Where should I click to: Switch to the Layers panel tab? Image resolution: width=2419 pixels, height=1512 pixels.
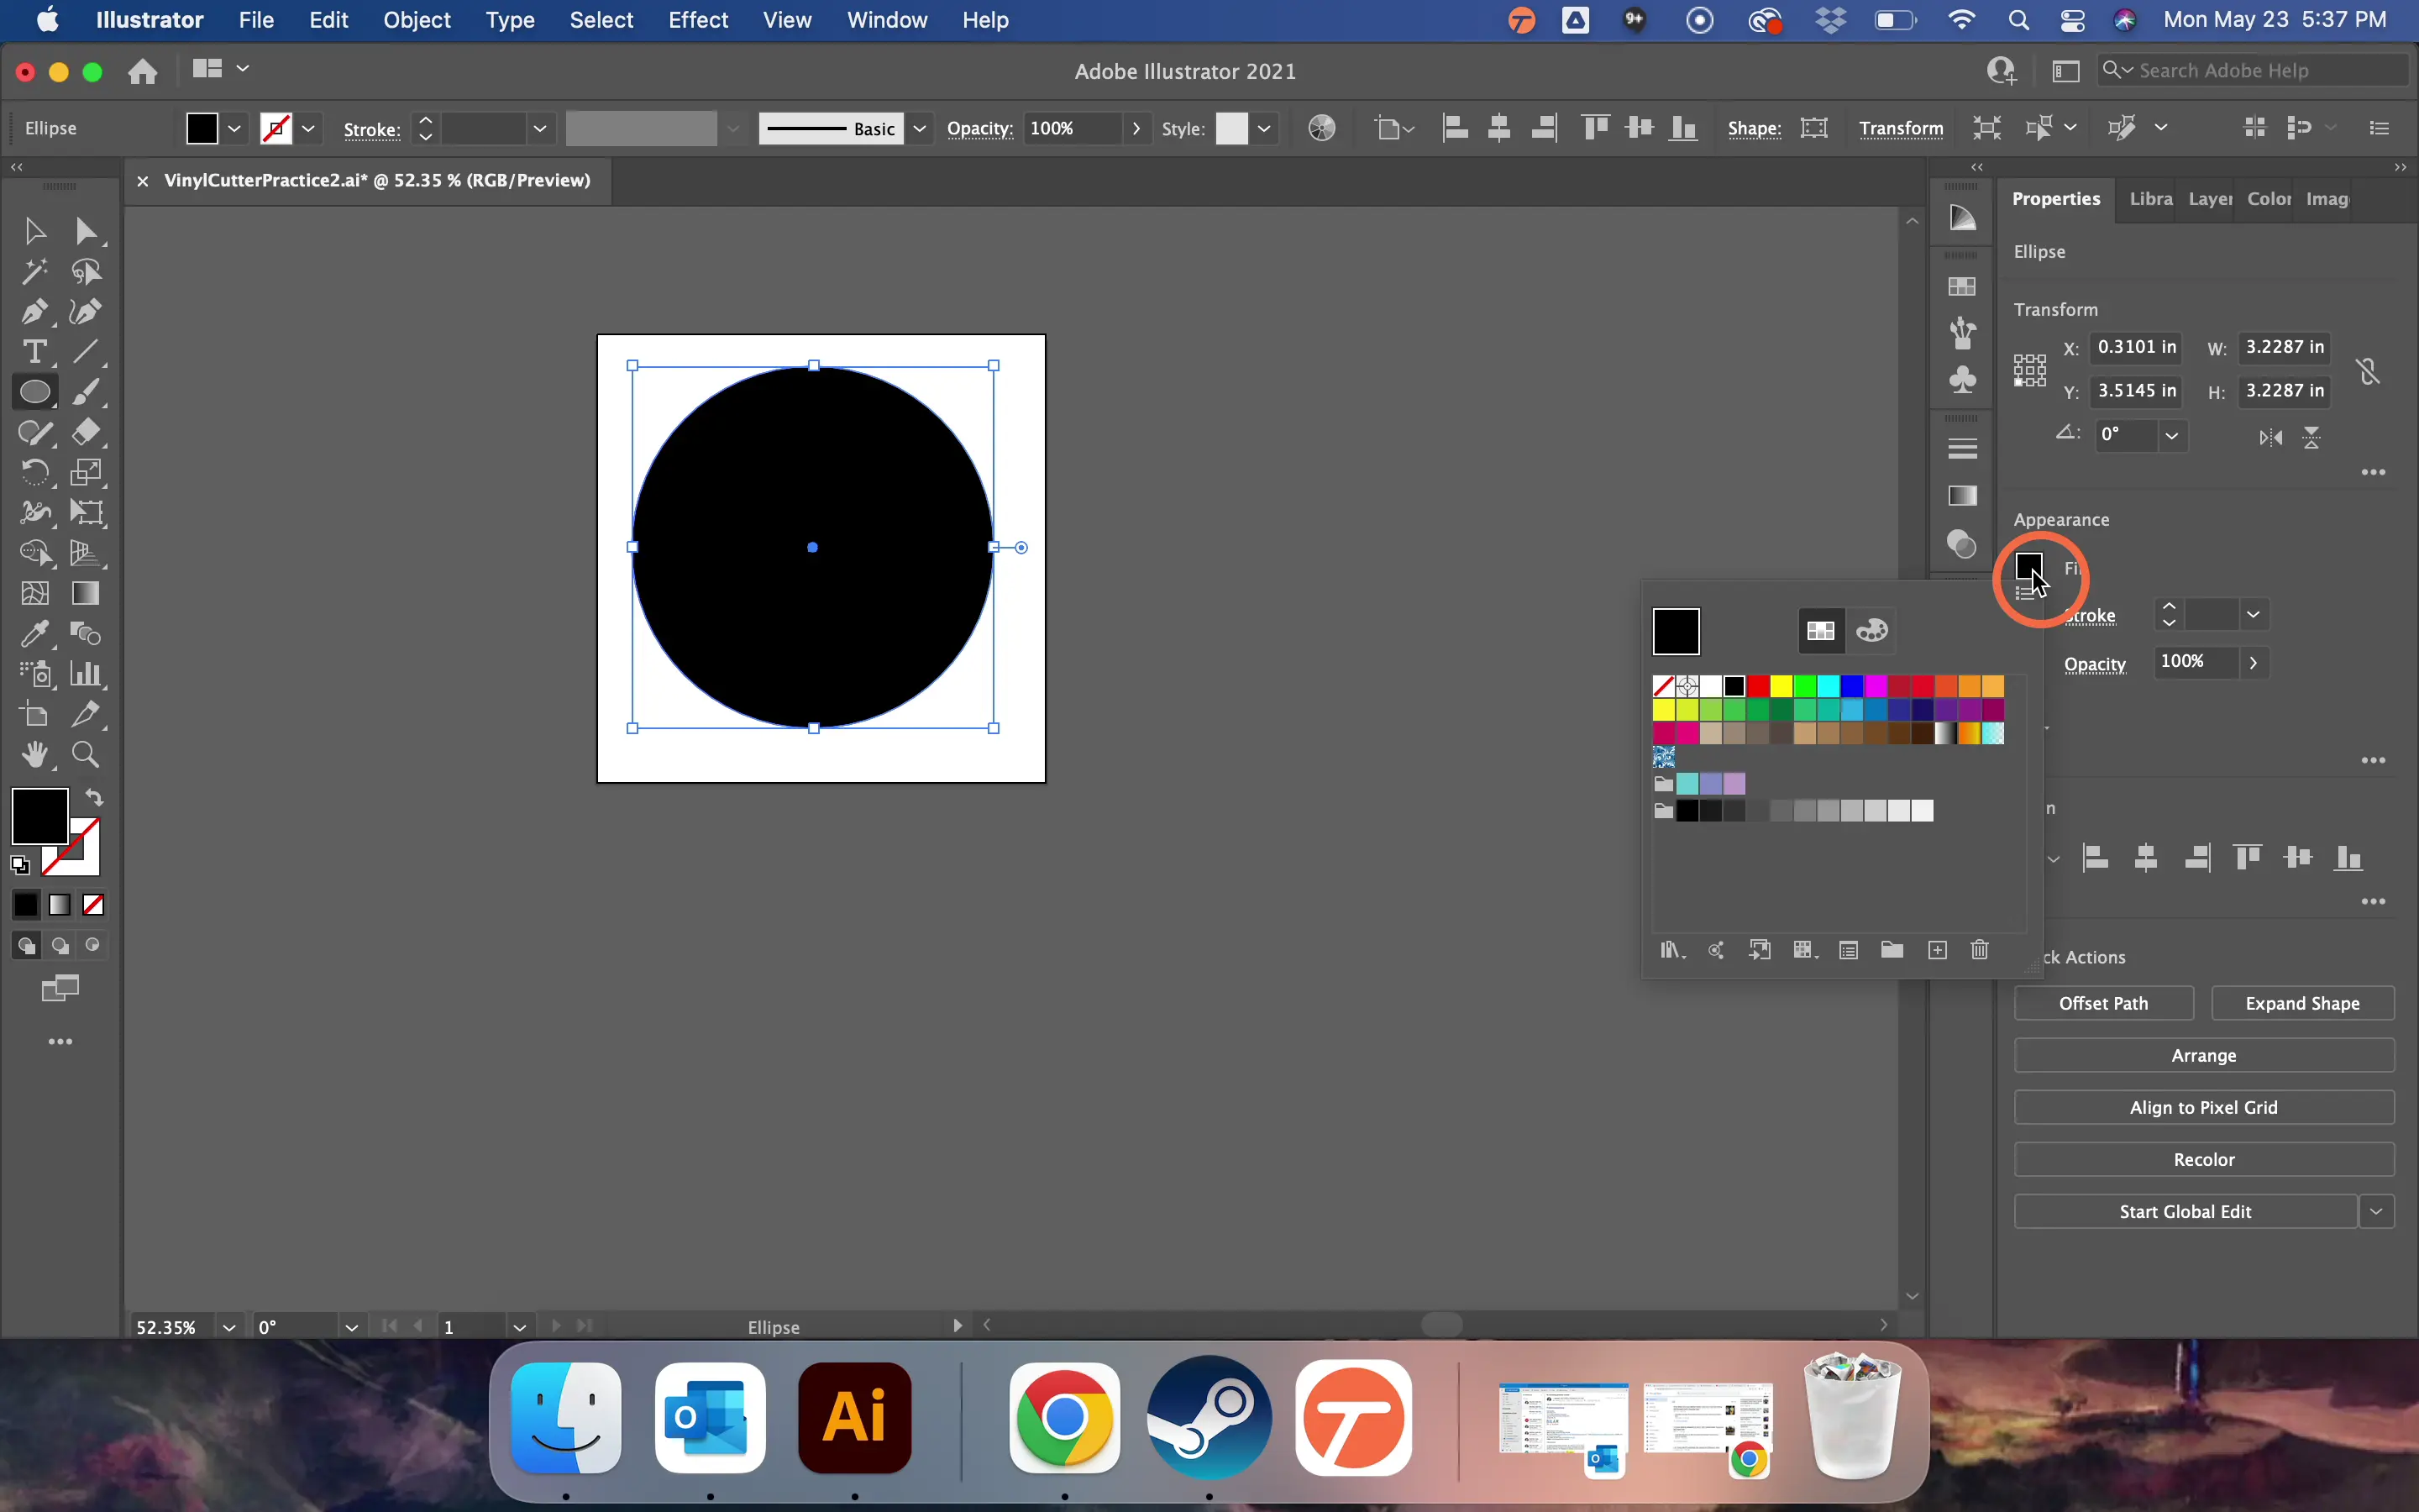(x=2209, y=199)
